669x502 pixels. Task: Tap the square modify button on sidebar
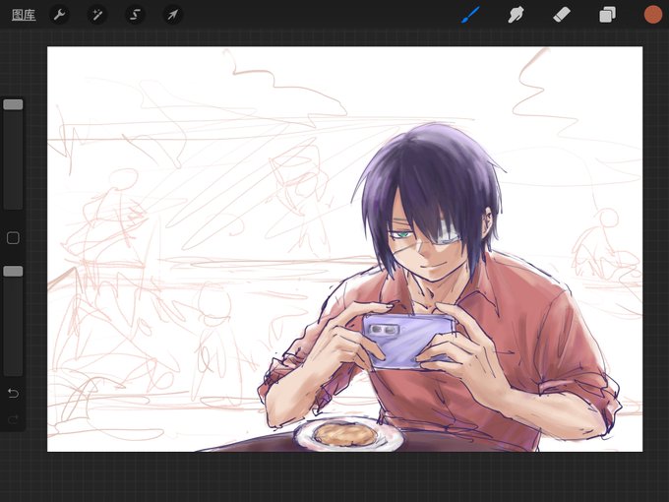(x=13, y=238)
